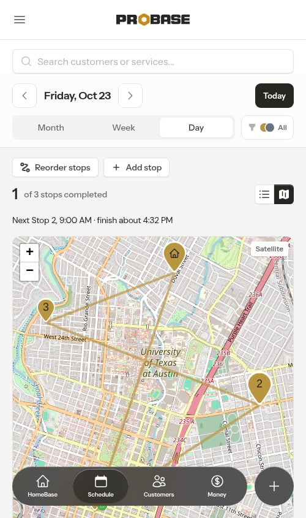Click West 24th Street map label
Screen dimensions: 306x518
click(x=65, y=338)
